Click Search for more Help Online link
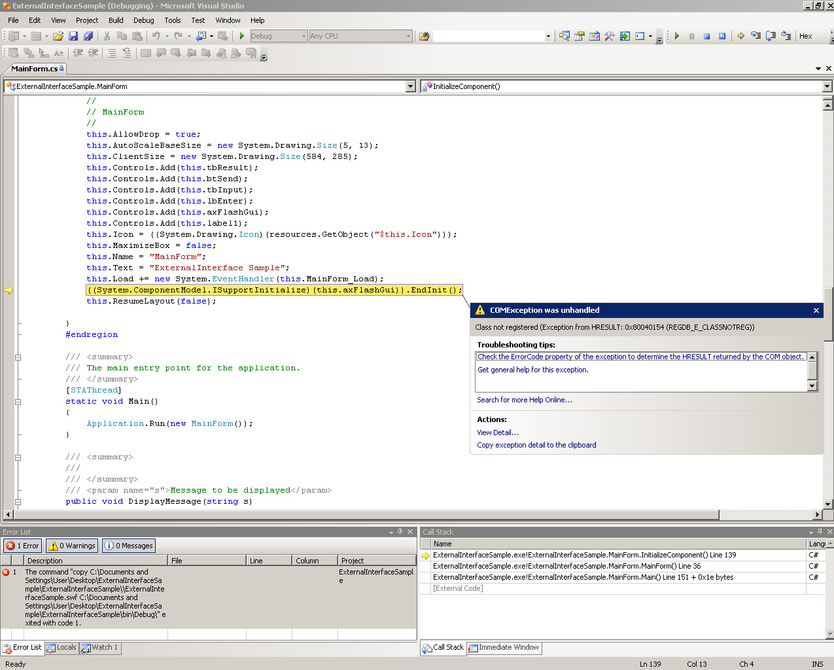Screen dimensions: 834x670 click(525, 400)
